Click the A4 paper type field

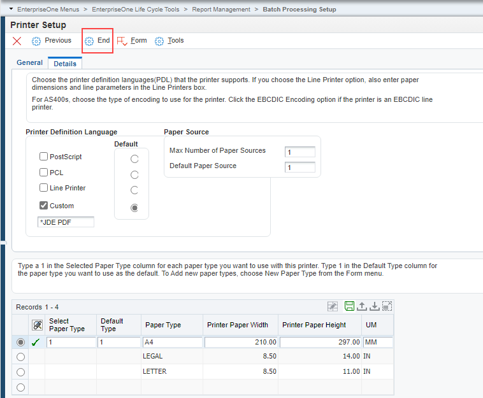(x=173, y=342)
